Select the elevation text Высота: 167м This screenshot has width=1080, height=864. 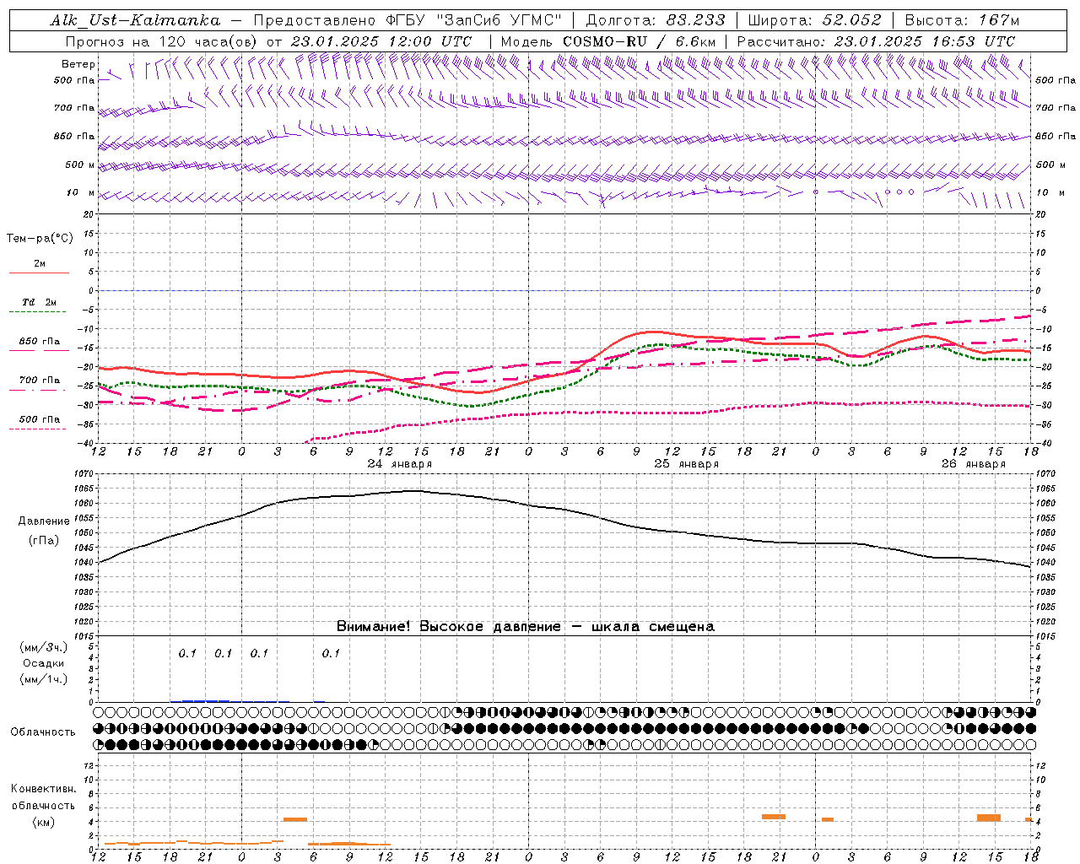[x=962, y=20]
